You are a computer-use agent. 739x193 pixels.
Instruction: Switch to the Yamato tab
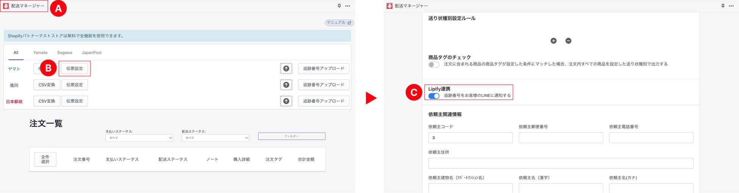coord(40,53)
